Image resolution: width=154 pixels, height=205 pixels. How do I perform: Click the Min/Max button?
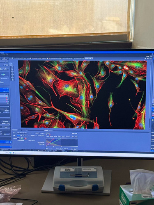(52, 137)
